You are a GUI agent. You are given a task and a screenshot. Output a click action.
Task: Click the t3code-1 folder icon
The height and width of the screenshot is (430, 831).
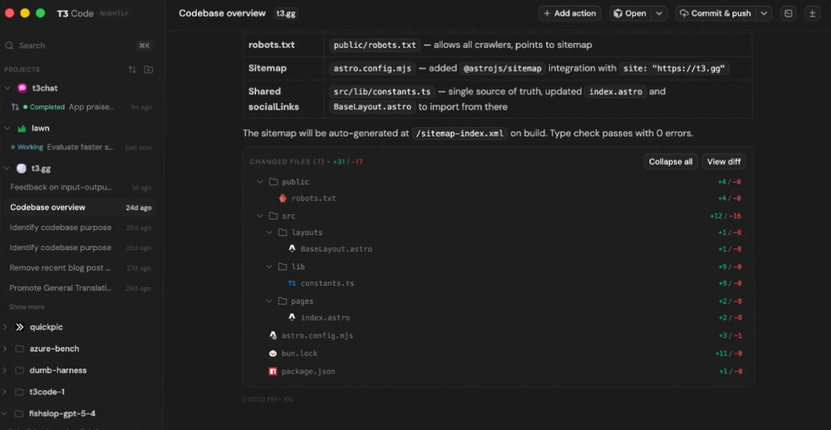(20, 393)
